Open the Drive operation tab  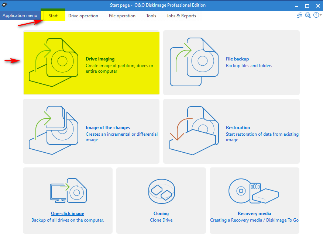(x=83, y=16)
